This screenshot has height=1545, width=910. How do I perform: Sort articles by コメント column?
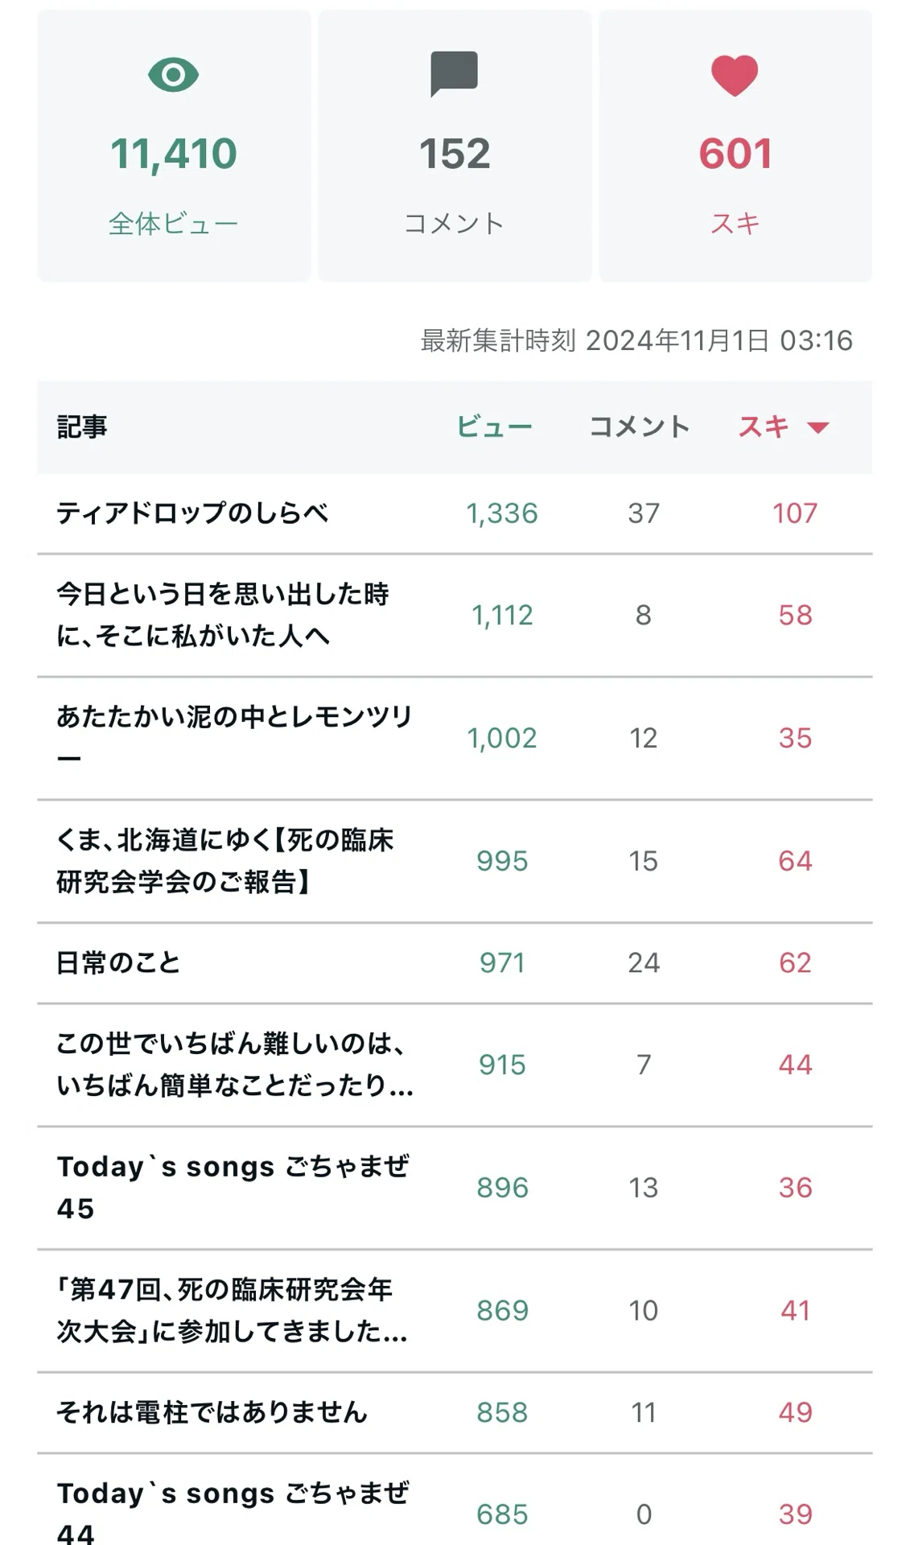[640, 426]
